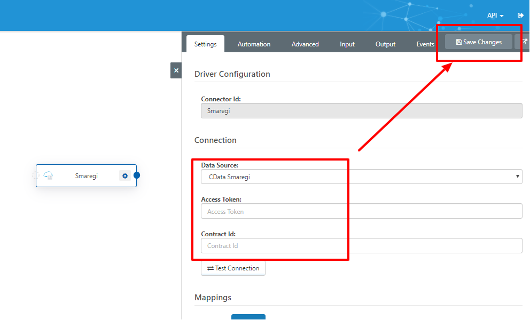Open the Smaregi connector gear settings

tap(125, 176)
